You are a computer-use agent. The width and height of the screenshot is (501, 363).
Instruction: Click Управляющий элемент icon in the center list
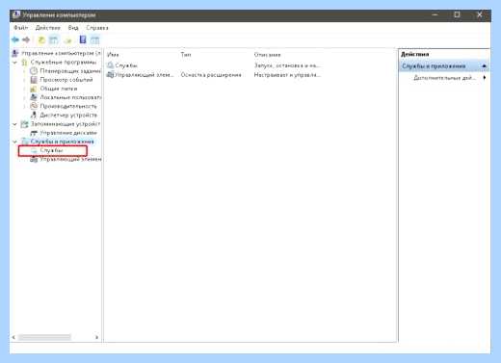pyautogui.click(x=110, y=75)
